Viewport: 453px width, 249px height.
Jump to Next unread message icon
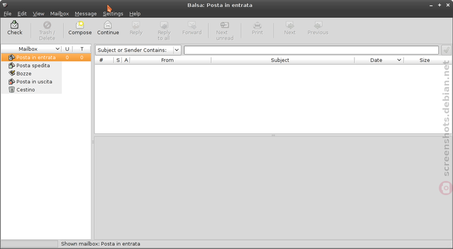pyautogui.click(x=224, y=25)
